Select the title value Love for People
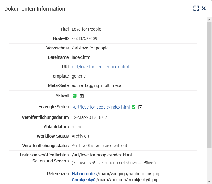Viewport: 212px width, 184px height. (x=86, y=29)
